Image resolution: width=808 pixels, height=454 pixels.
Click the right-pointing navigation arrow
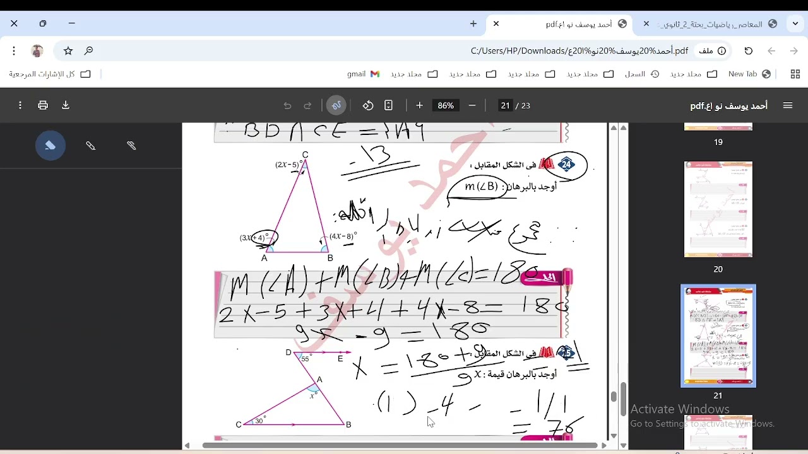coord(794,50)
